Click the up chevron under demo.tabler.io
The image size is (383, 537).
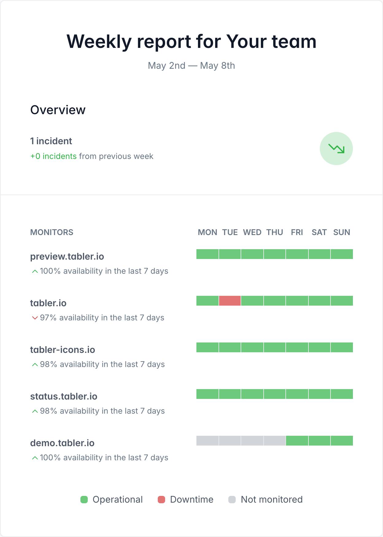(x=35, y=458)
